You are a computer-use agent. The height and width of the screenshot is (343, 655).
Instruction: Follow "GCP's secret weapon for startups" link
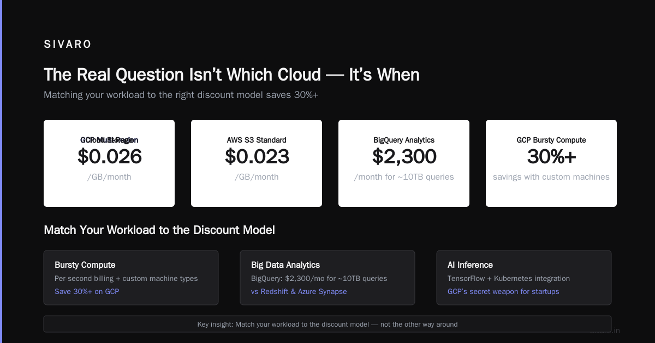click(503, 291)
